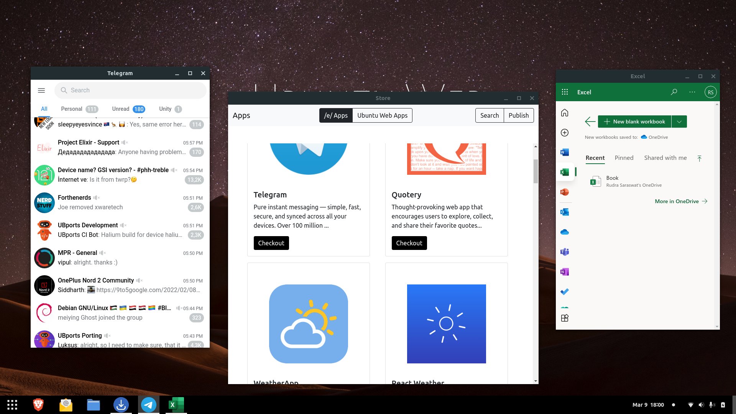
Task: Click the Store vertical scrollbar thumb
Action: (x=536, y=171)
